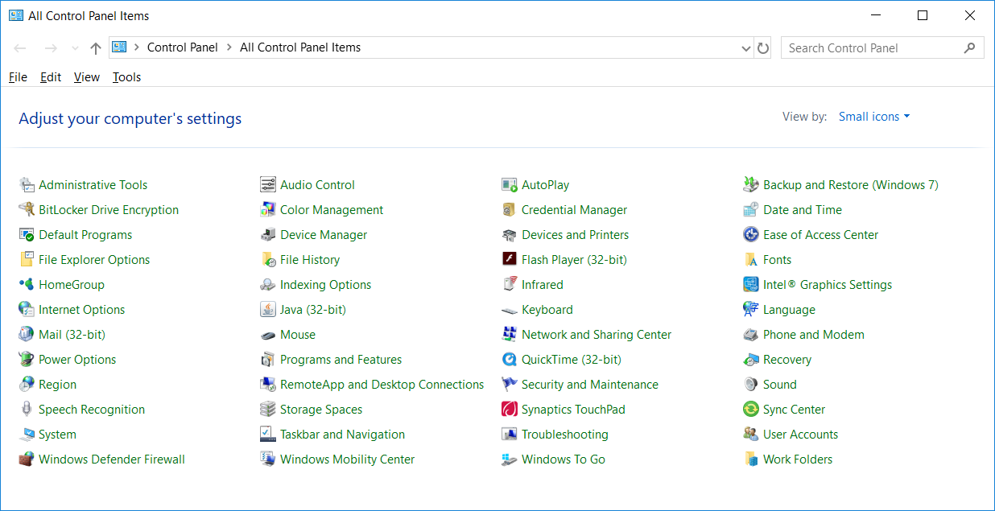This screenshot has width=995, height=511.
Task: Click the Sound speaker icon
Action: (x=751, y=385)
